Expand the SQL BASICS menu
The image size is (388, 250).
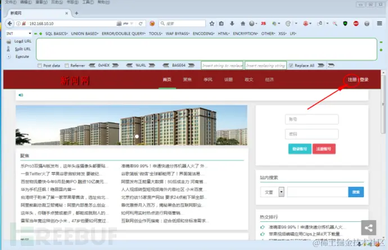tap(56, 34)
